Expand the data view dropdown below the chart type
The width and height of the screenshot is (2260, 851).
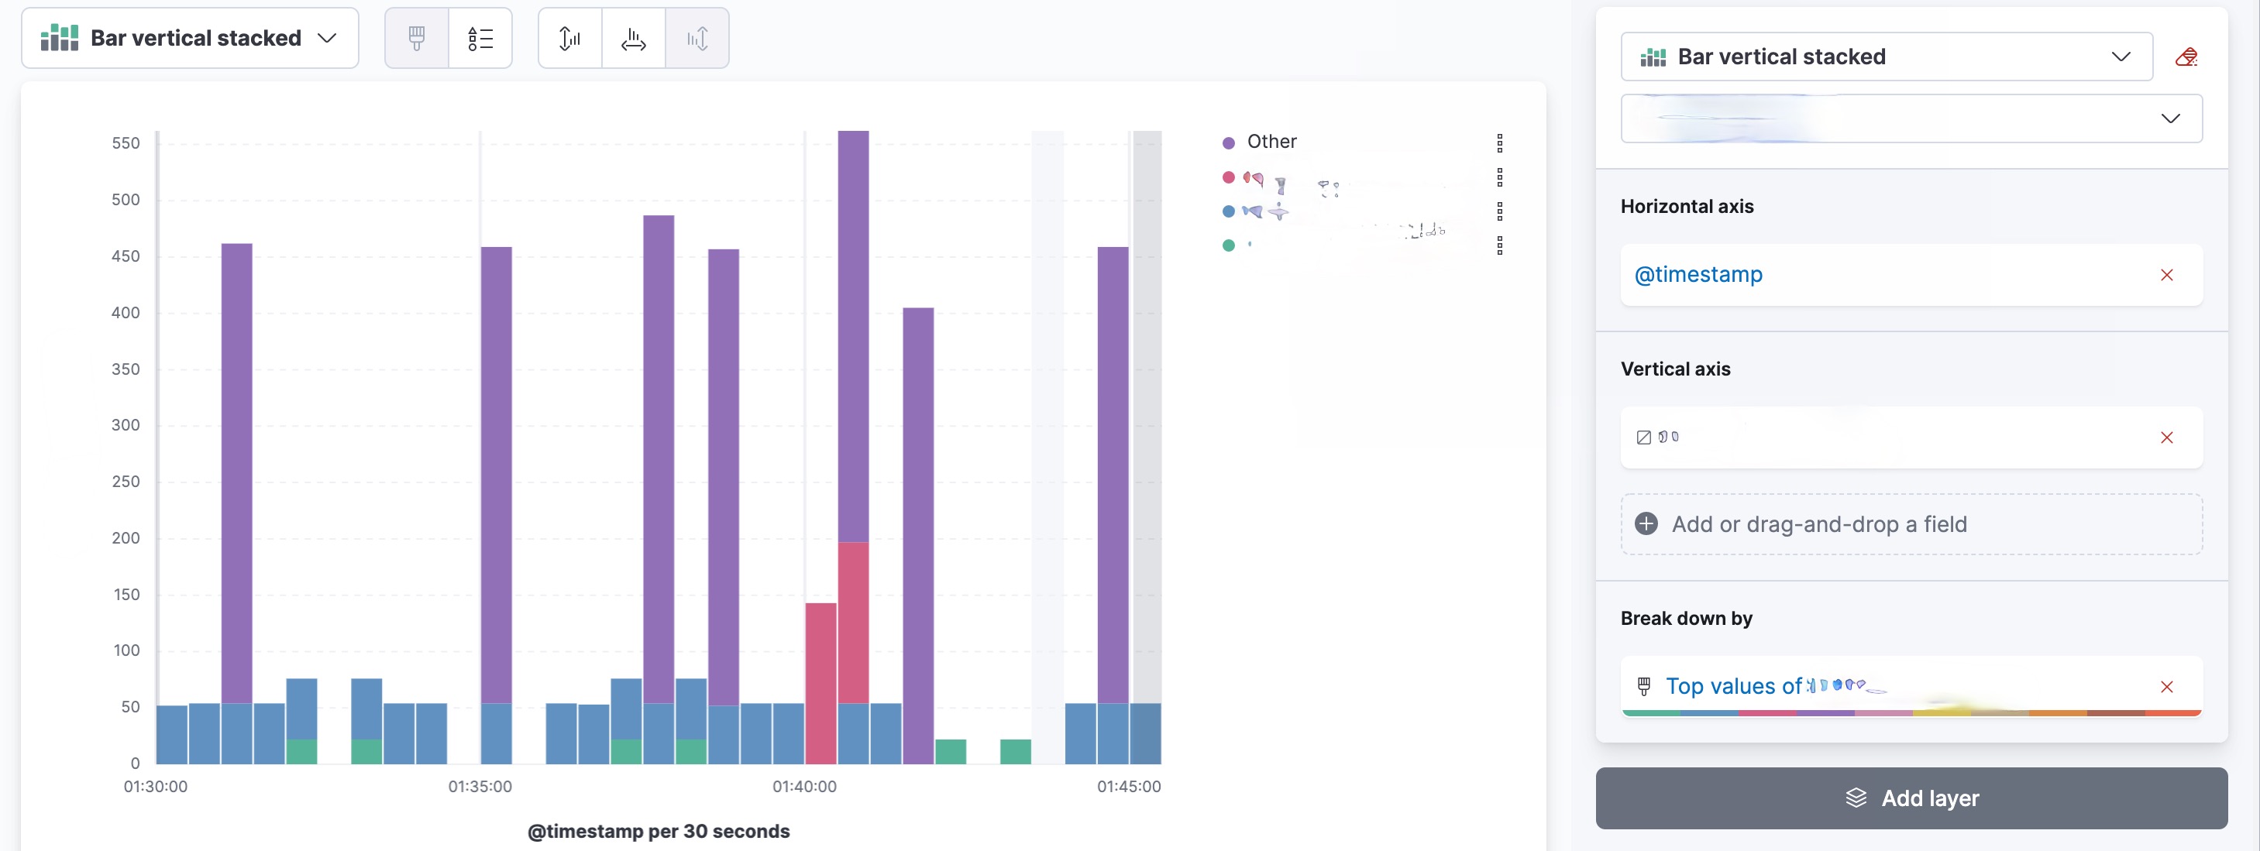pos(1911,118)
